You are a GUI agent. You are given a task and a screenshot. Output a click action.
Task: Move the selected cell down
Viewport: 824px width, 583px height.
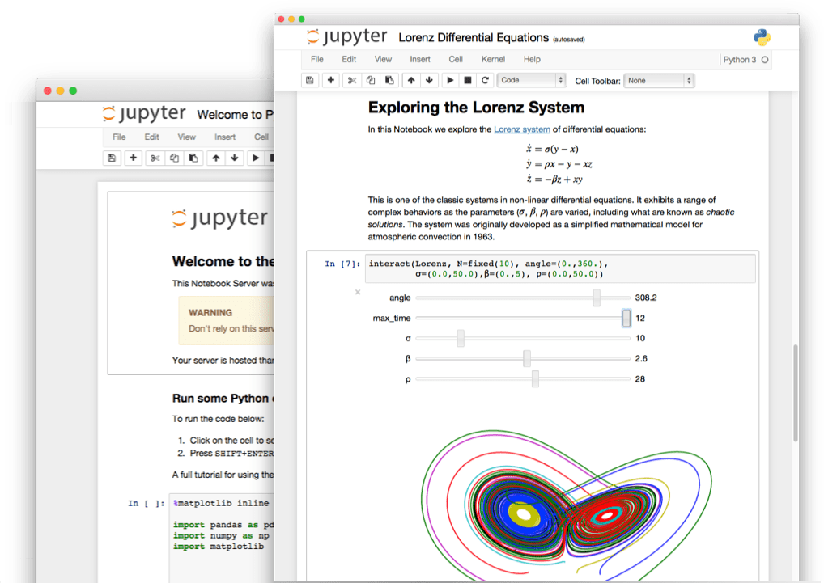[x=430, y=80]
